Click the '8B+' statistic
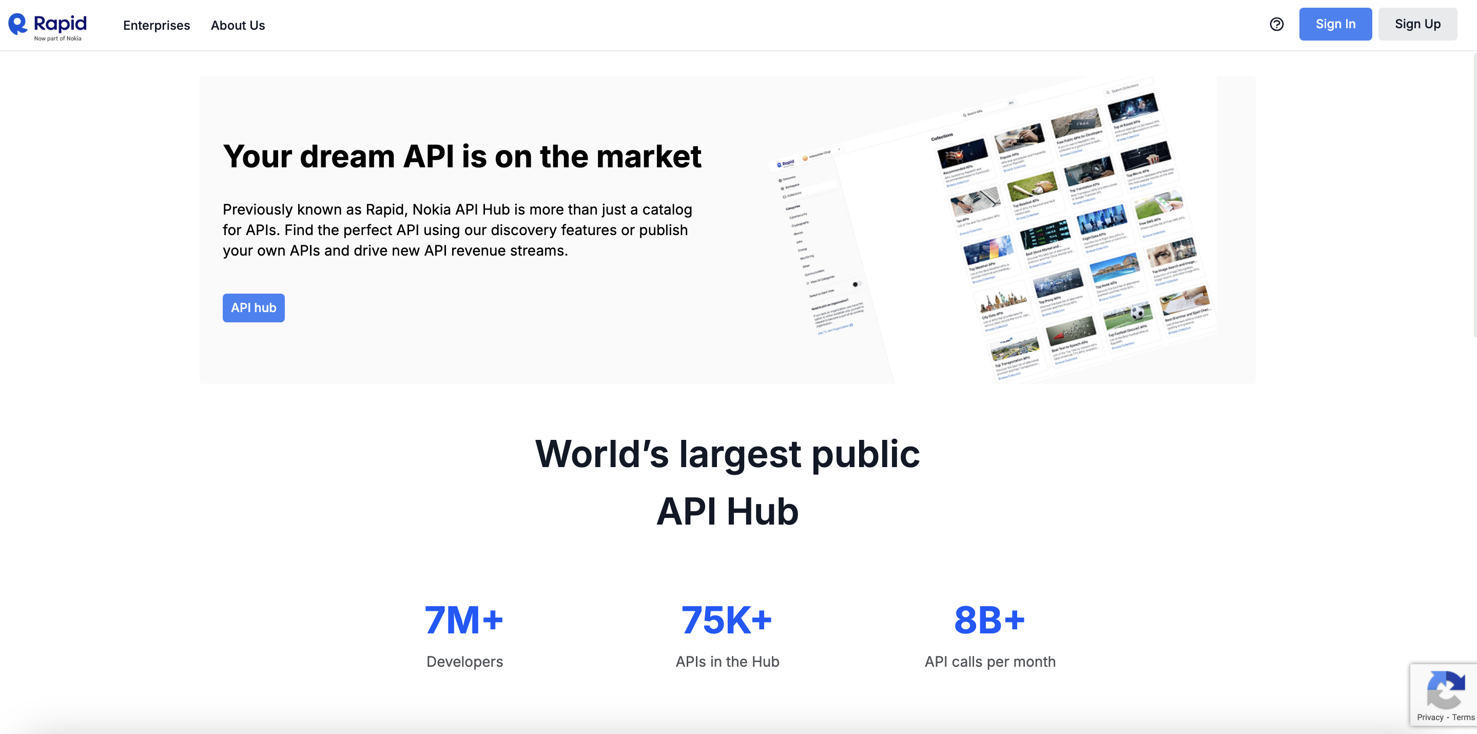The width and height of the screenshot is (1477, 734). (989, 620)
